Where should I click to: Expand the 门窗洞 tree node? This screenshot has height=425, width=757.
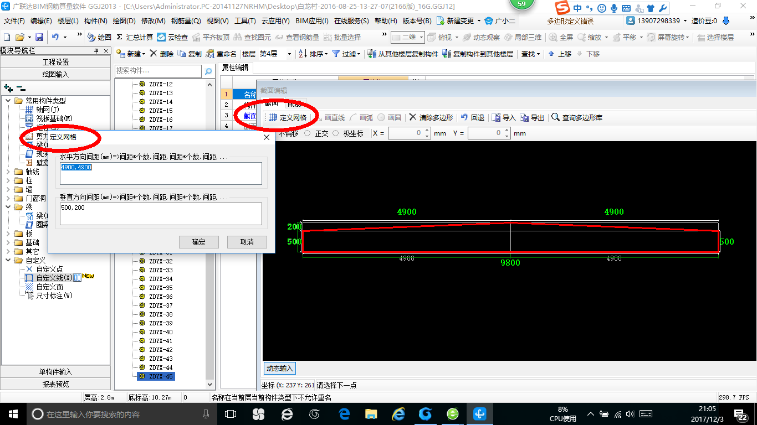8,198
